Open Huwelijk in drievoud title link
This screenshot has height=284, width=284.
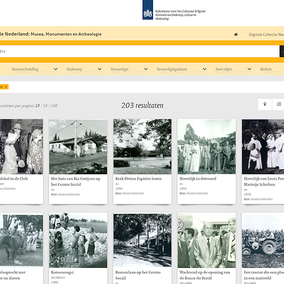[198, 179]
